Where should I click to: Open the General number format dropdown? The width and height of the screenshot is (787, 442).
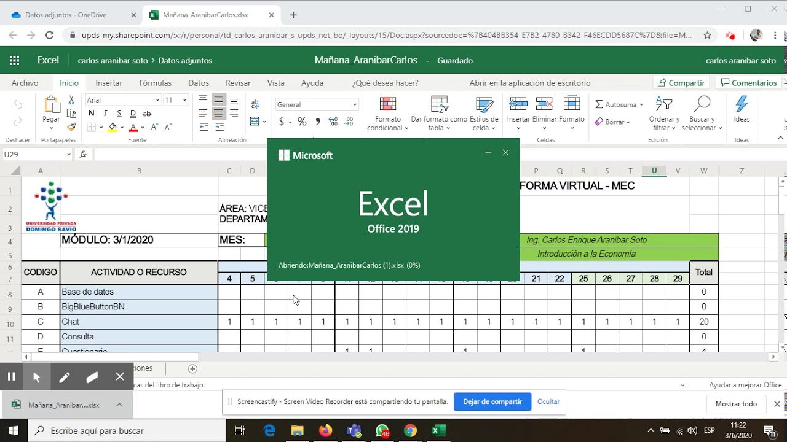click(x=354, y=105)
